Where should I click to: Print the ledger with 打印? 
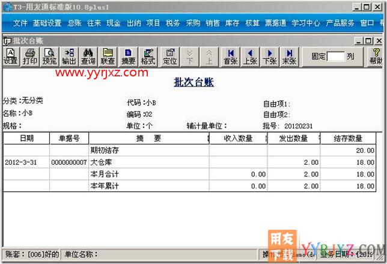pos(31,57)
